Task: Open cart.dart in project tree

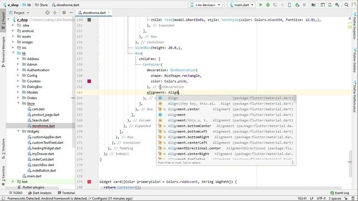Action: coord(38,109)
